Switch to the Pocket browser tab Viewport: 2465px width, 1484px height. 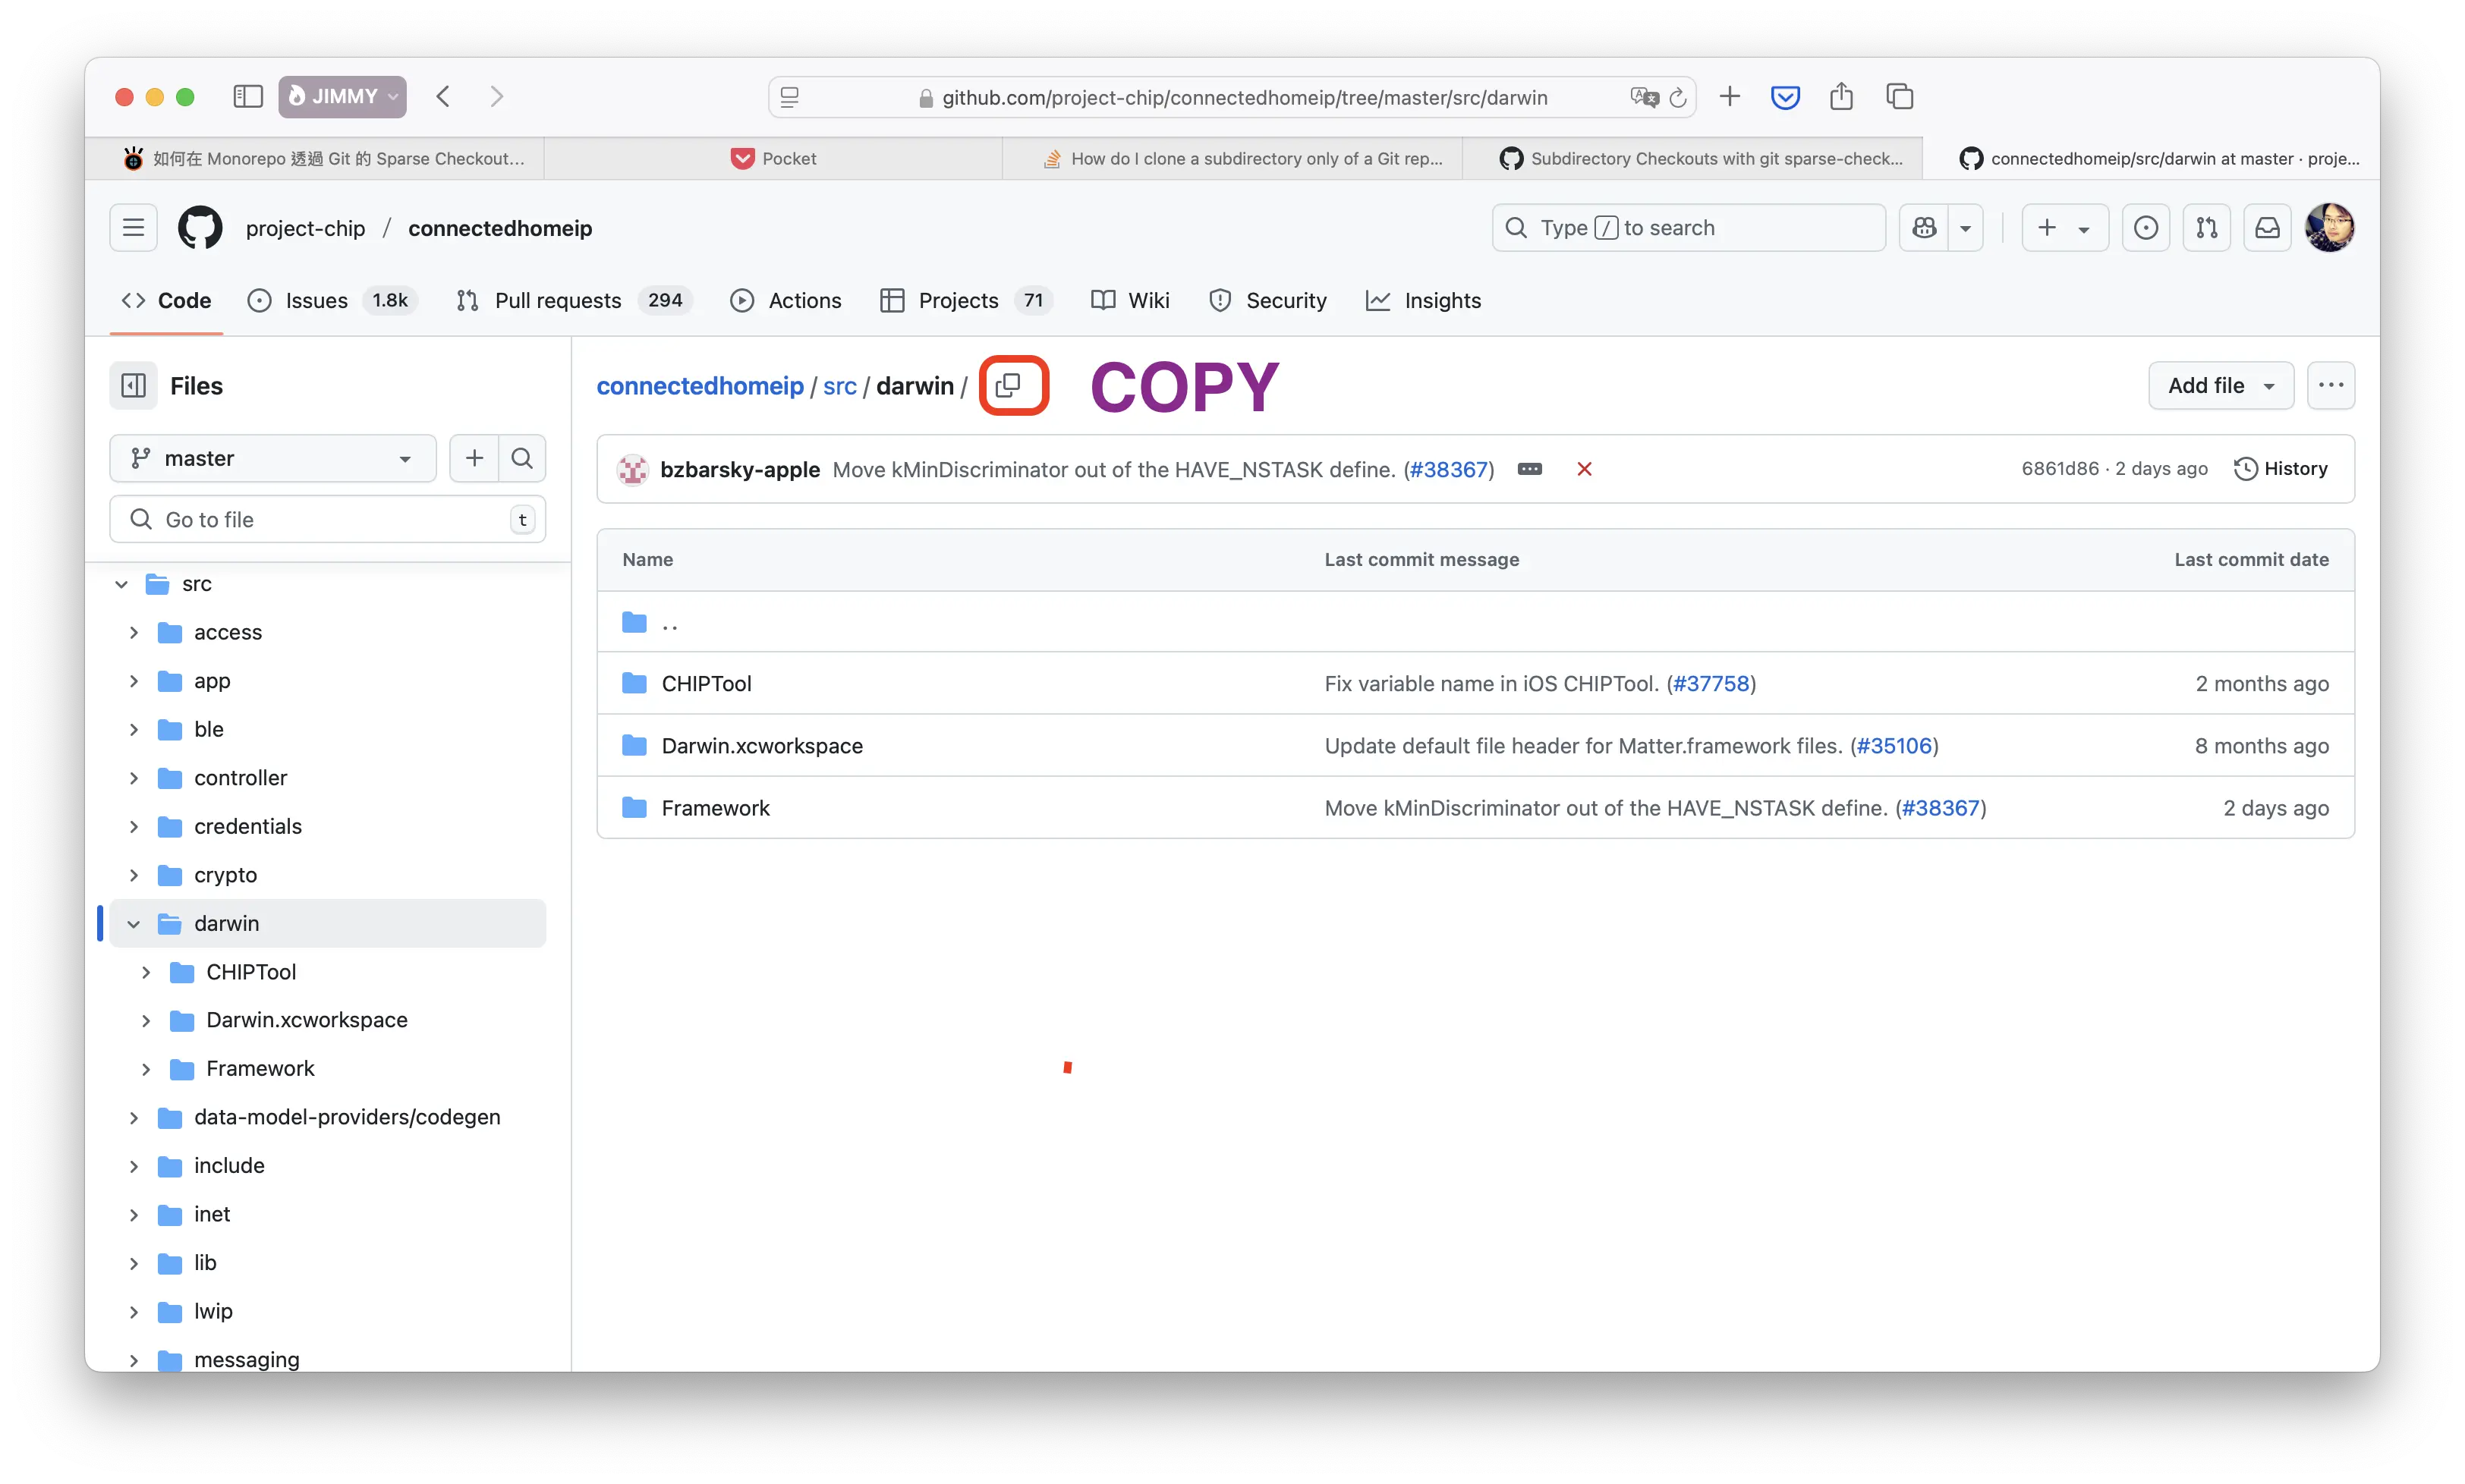pyautogui.click(x=773, y=158)
